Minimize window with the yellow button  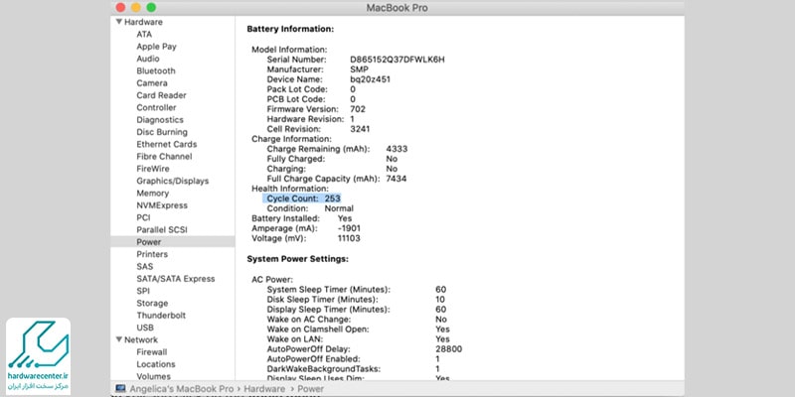[136, 7]
